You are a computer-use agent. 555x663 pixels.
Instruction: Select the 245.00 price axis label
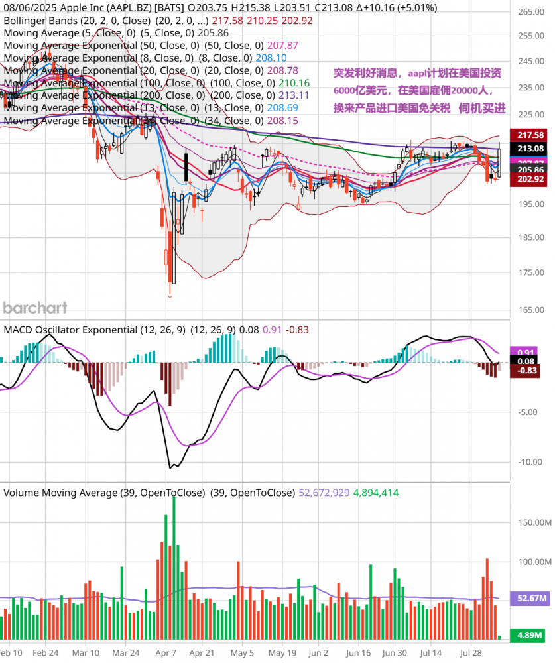(x=531, y=61)
